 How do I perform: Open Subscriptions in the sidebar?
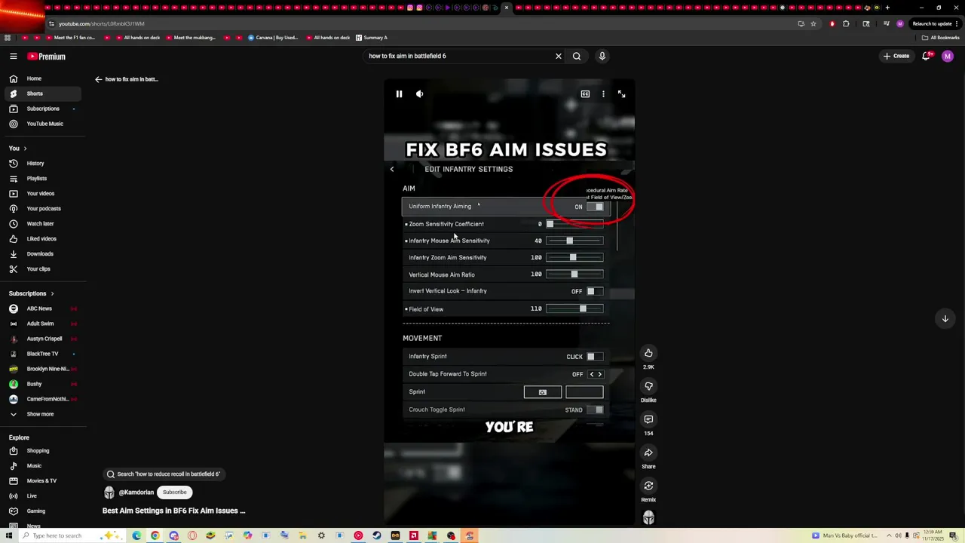point(42,109)
